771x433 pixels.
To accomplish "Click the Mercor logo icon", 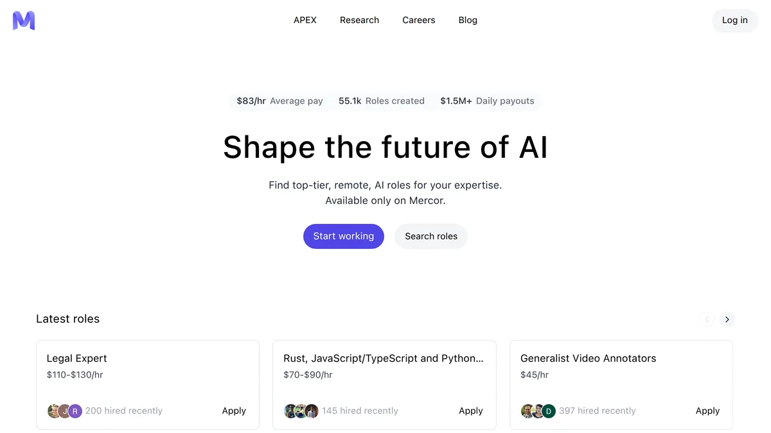I will (24, 21).
